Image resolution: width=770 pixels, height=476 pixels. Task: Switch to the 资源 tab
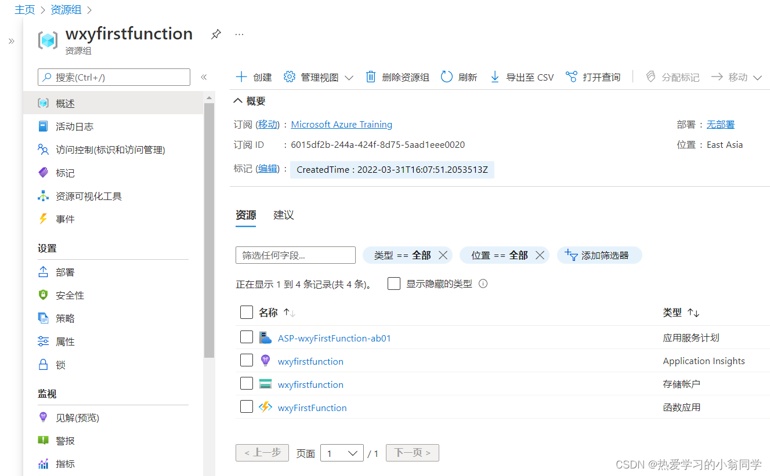point(246,215)
